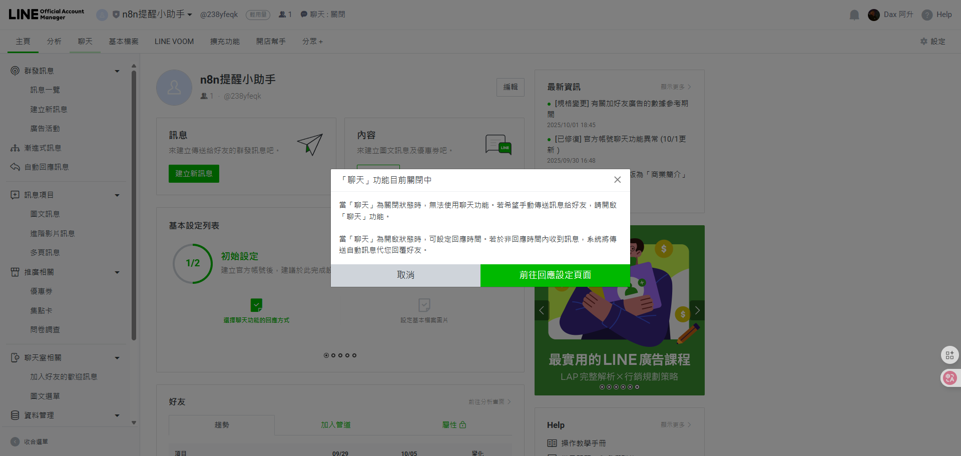Open the notification bell icon
Viewport: 961px width, 456px height.
pyautogui.click(x=853, y=15)
